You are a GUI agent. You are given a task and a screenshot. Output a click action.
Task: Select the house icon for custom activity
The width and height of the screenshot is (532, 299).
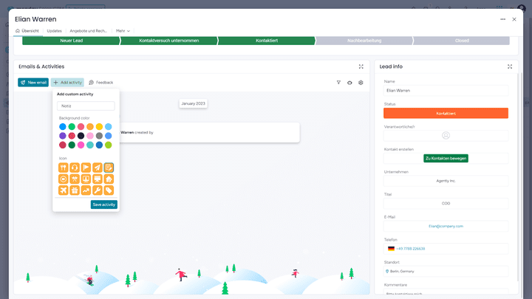109,179
